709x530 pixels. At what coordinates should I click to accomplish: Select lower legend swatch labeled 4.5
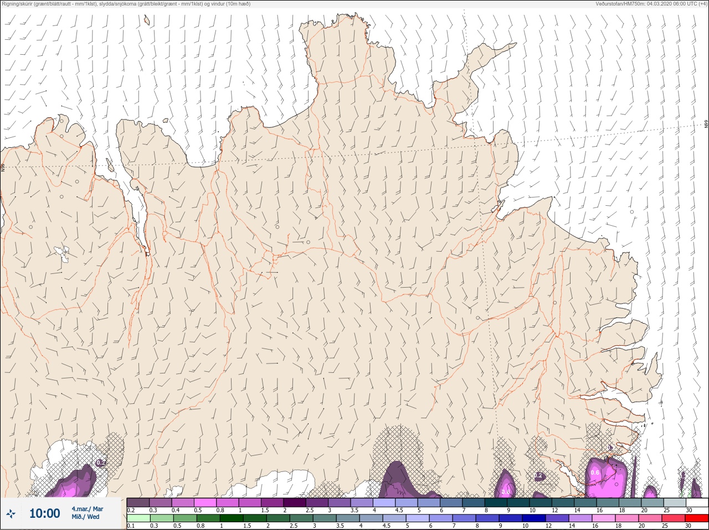394,518
